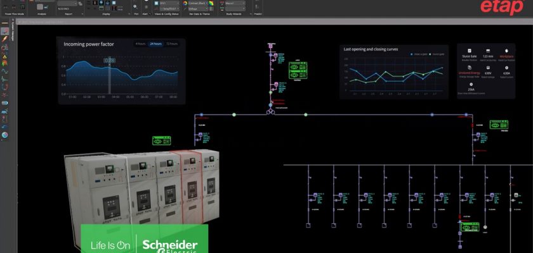This screenshot has height=253, width=533.
Task: Switch chart to the 24 hours tab
Action: (x=155, y=44)
